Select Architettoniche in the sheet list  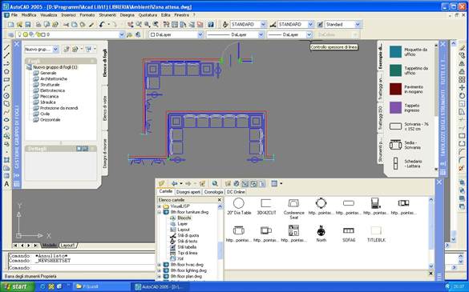pos(54,79)
